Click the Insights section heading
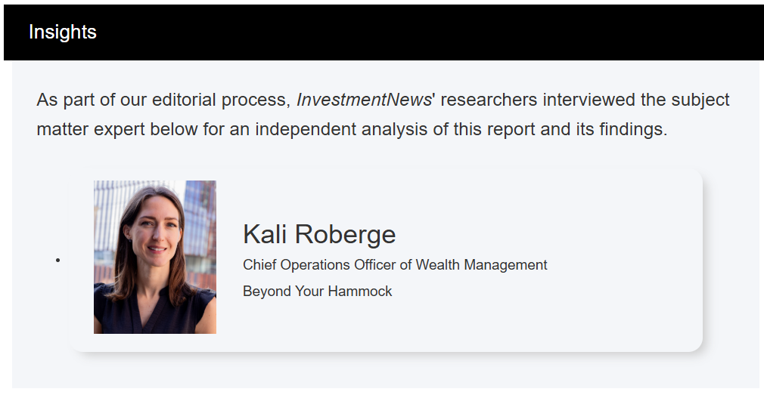The image size is (764, 395). click(63, 32)
